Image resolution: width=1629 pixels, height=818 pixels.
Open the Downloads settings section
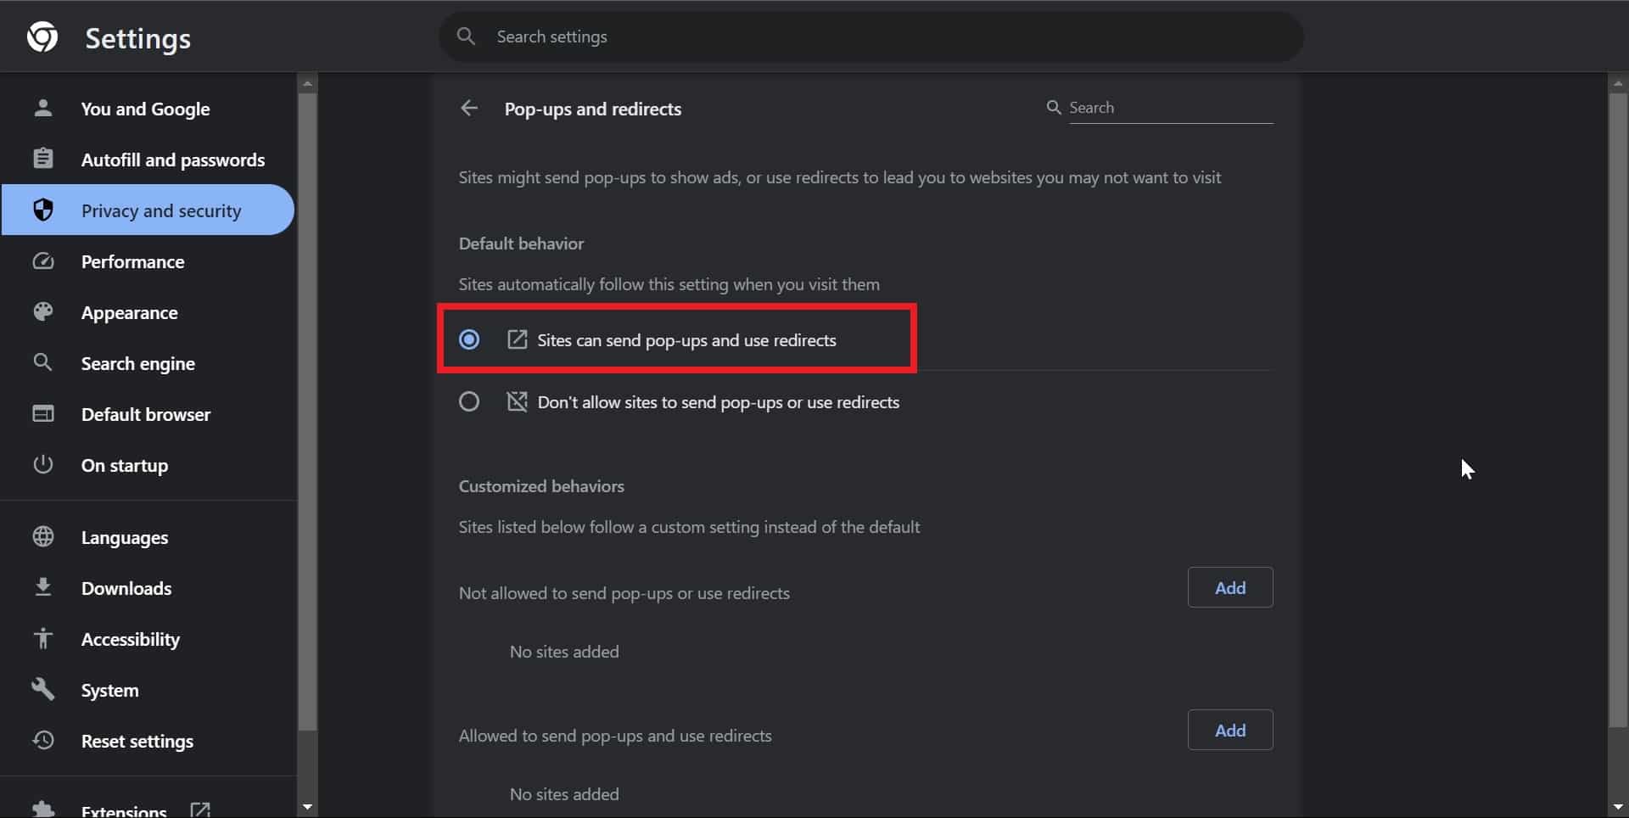click(126, 588)
